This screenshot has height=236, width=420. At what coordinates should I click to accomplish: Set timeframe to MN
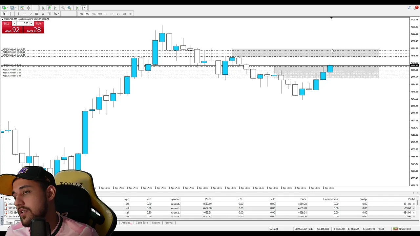tap(130, 14)
